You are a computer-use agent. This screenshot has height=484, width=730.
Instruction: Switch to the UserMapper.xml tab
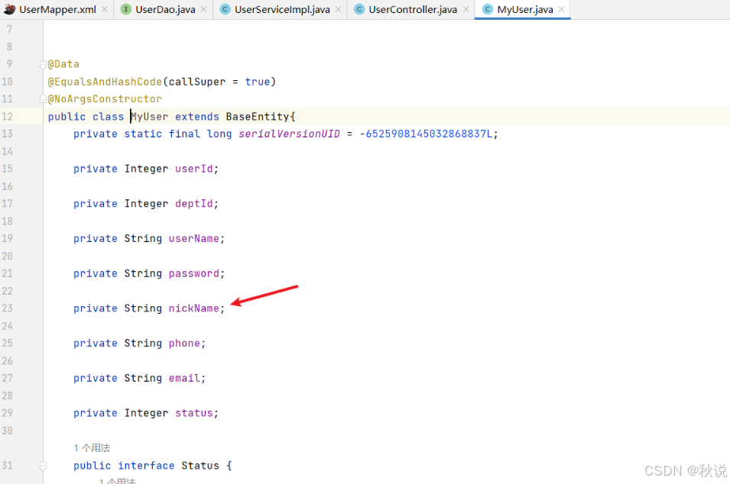pos(58,9)
